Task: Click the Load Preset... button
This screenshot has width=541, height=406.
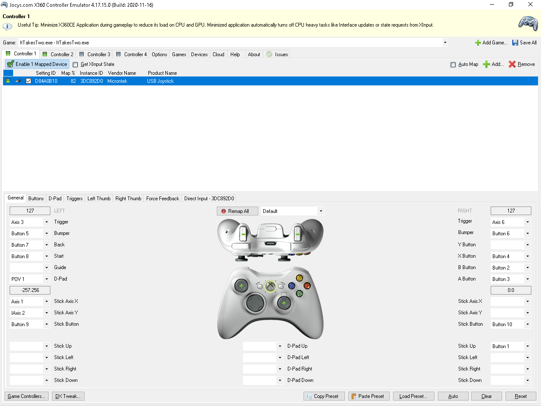Action: [x=413, y=396]
